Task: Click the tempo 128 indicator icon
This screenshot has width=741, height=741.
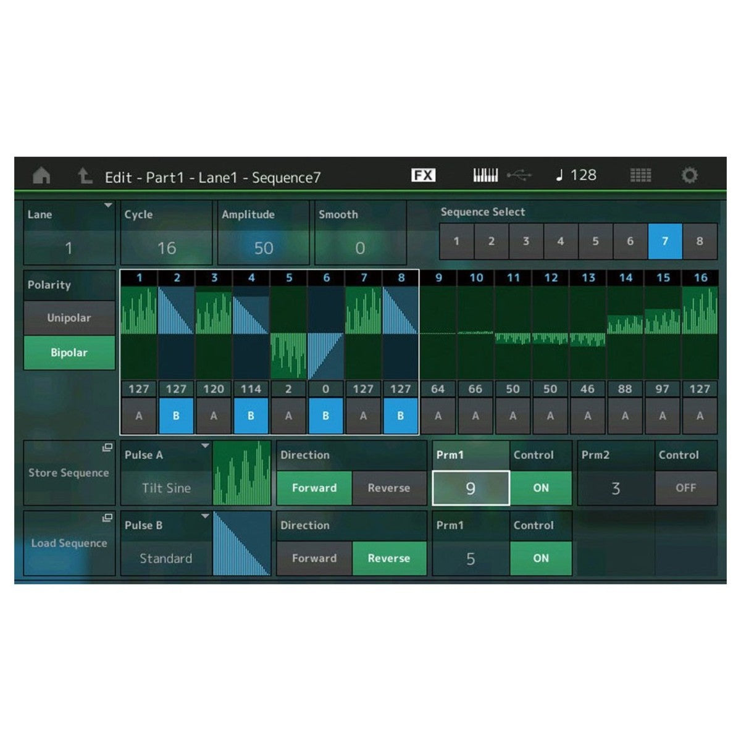Action: (576, 175)
